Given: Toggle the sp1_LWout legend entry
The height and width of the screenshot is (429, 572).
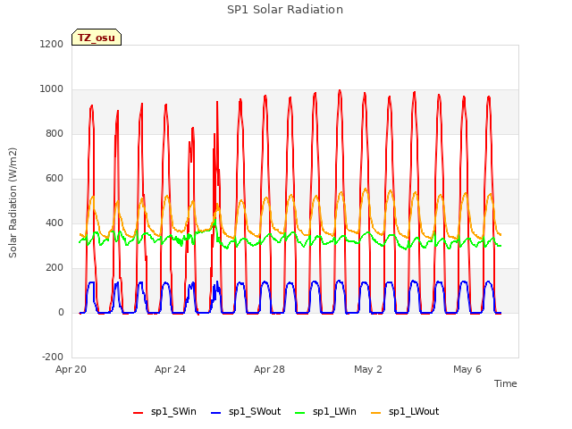Looking at the screenshot, I should 405,412.
